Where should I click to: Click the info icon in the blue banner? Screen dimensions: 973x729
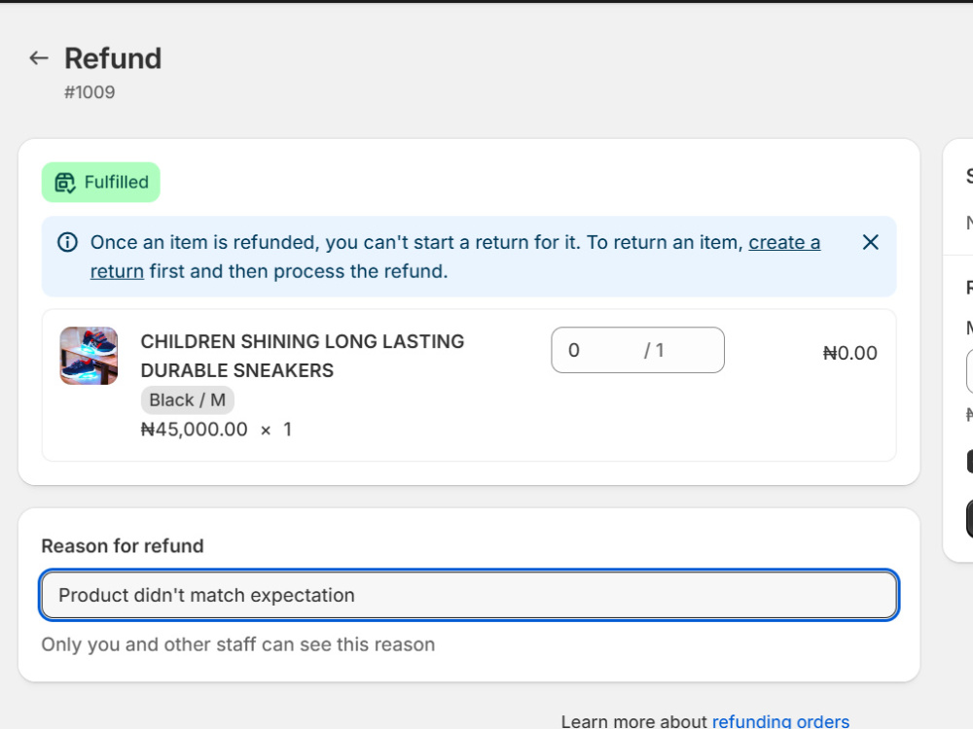(x=68, y=242)
